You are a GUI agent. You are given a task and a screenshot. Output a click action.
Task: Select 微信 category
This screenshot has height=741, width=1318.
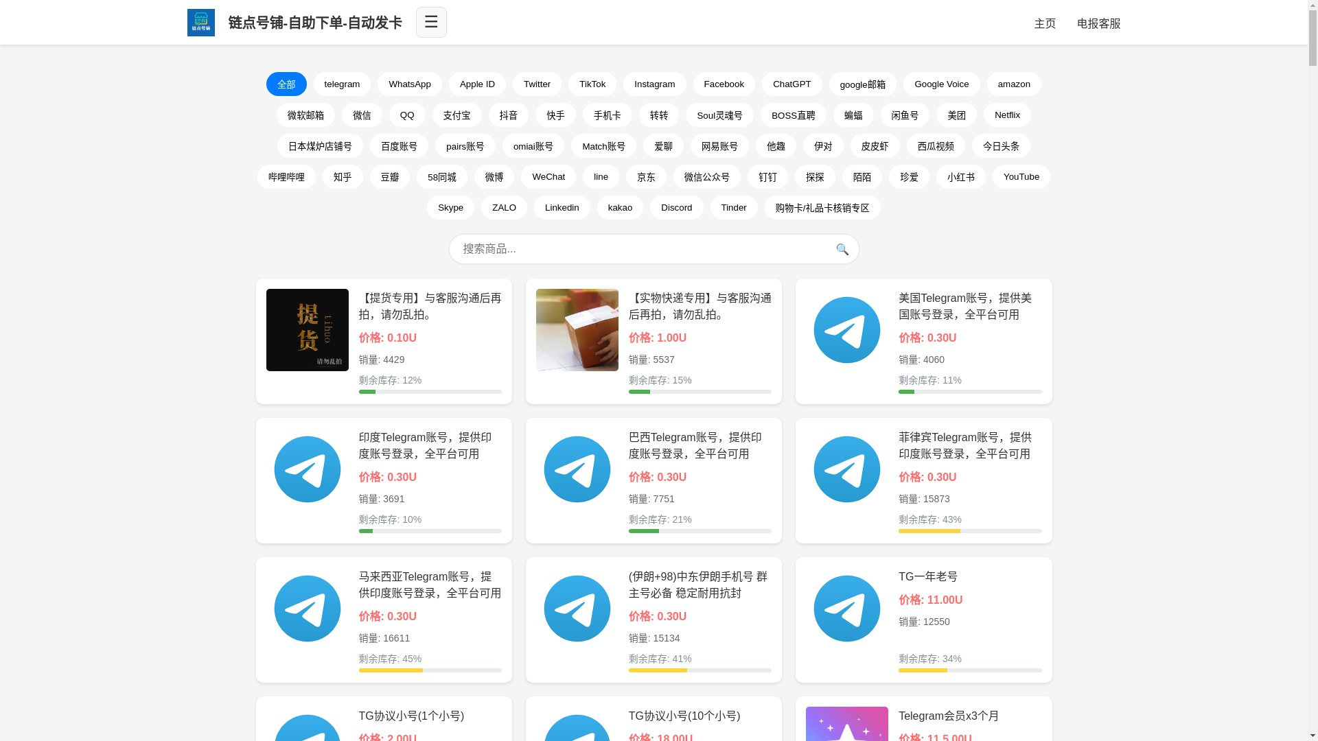point(362,115)
